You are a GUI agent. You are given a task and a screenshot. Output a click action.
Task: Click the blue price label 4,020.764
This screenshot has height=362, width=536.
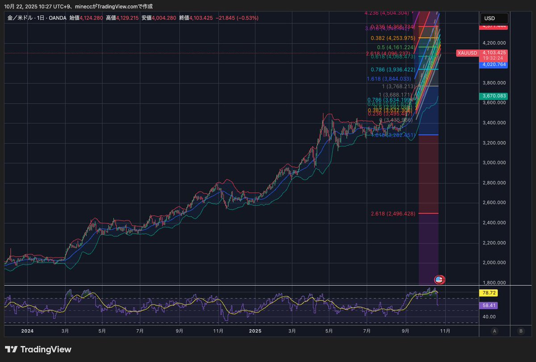494,65
